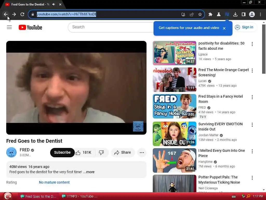The width and height of the screenshot is (266, 200).
Task: Click the Sign in button
Action: coord(244,27)
